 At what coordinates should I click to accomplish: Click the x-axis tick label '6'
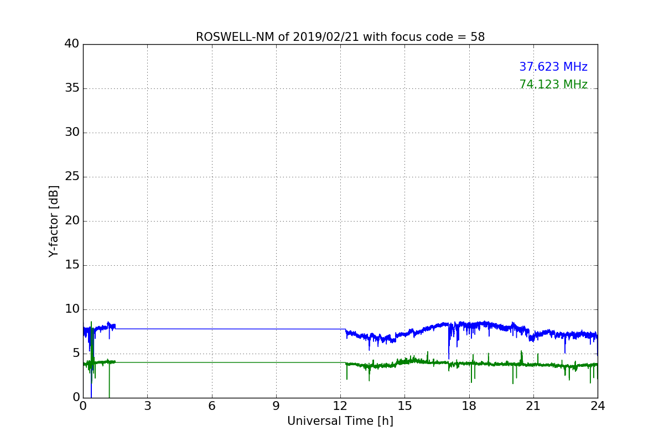(x=212, y=406)
